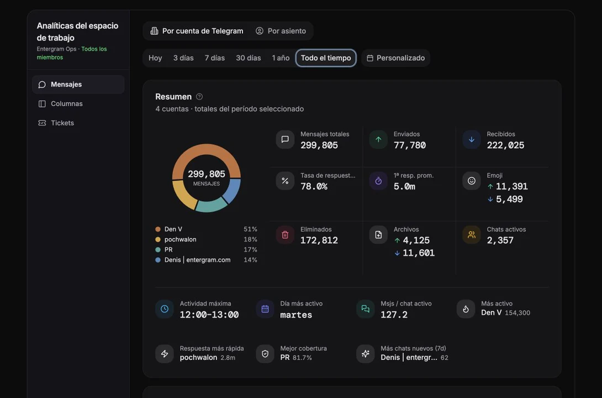Open the Personalizado date range picker
The width and height of the screenshot is (602, 398).
point(395,58)
